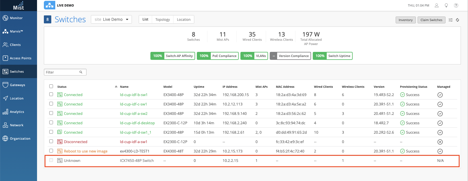The width and height of the screenshot is (468, 181).
Task: Click the lightbulb icon in header
Action: tap(446, 5)
